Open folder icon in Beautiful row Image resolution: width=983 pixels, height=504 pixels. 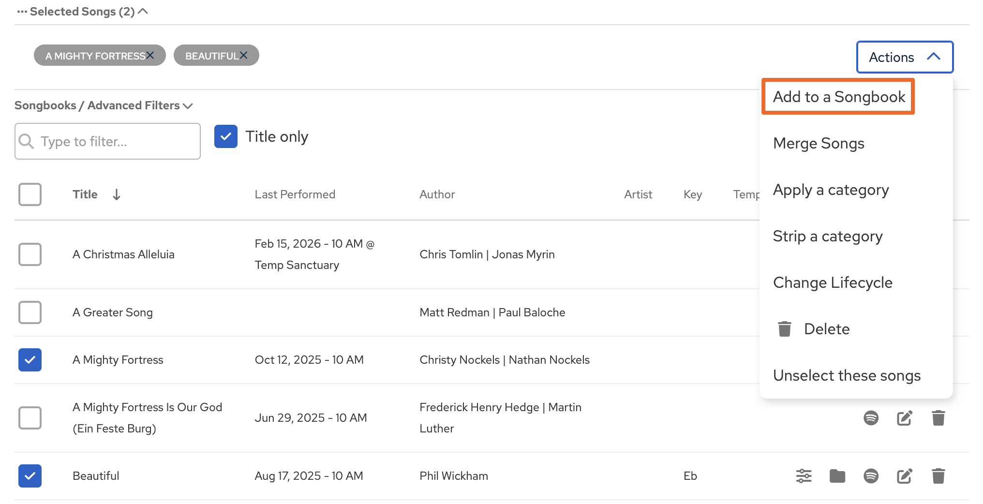coord(837,476)
